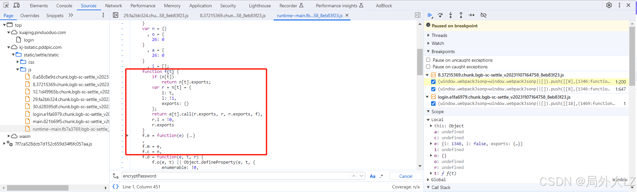Cancel the in-file search

pos(406,176)
